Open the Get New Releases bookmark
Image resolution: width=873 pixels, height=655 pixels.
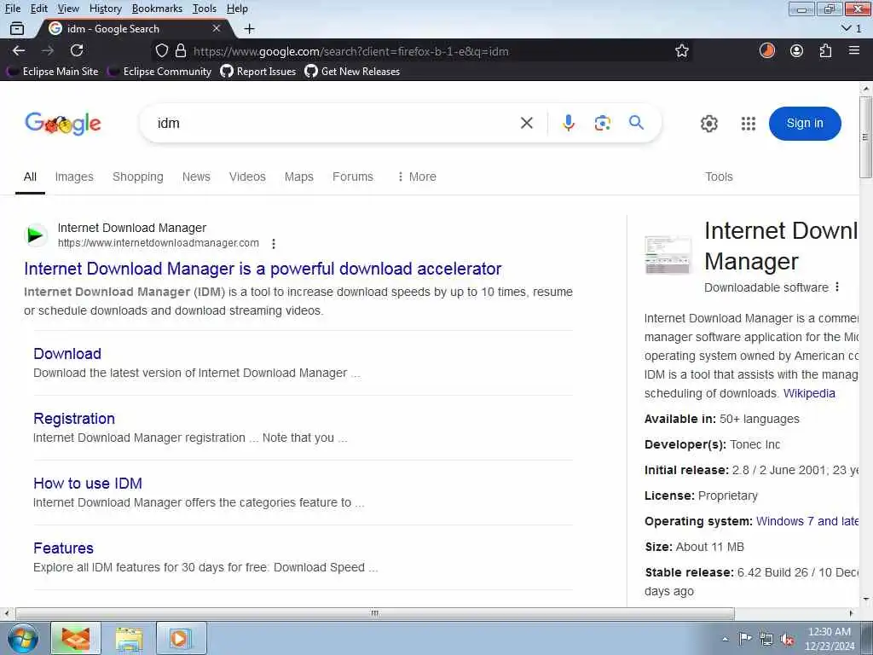352,72
